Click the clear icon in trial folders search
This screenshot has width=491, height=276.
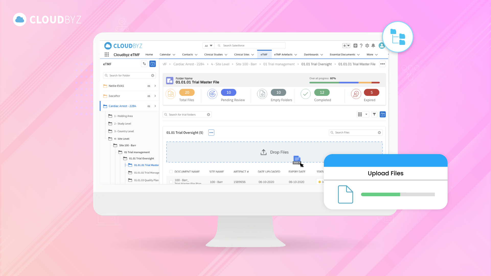208,114
